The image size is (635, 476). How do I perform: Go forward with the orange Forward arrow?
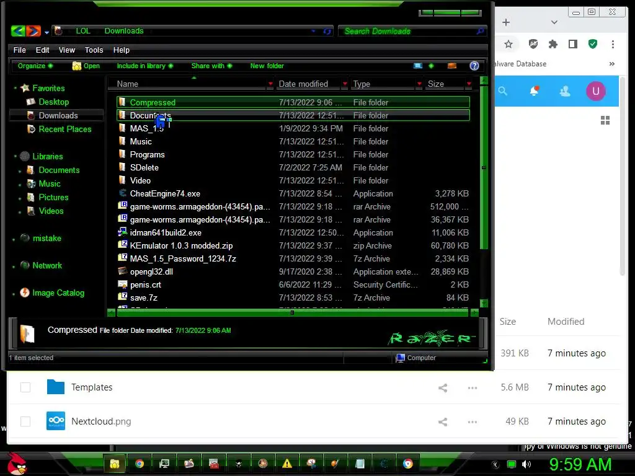pyautogui.click(x=33, y=31)
